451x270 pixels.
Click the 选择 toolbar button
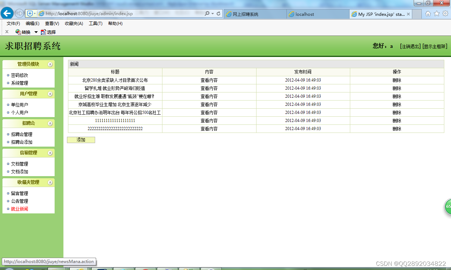[x=48, y=32]
